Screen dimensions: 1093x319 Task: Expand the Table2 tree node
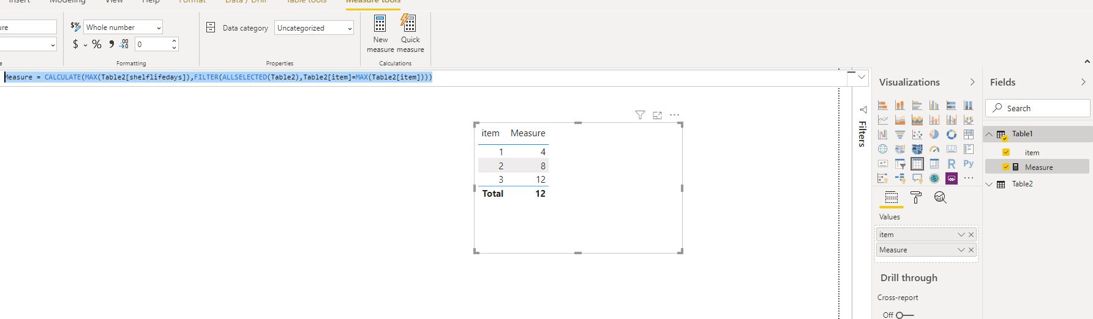tap(989, 184)
